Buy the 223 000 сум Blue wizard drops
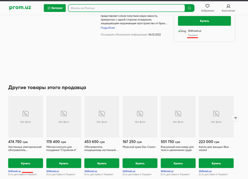 point(216,163)
